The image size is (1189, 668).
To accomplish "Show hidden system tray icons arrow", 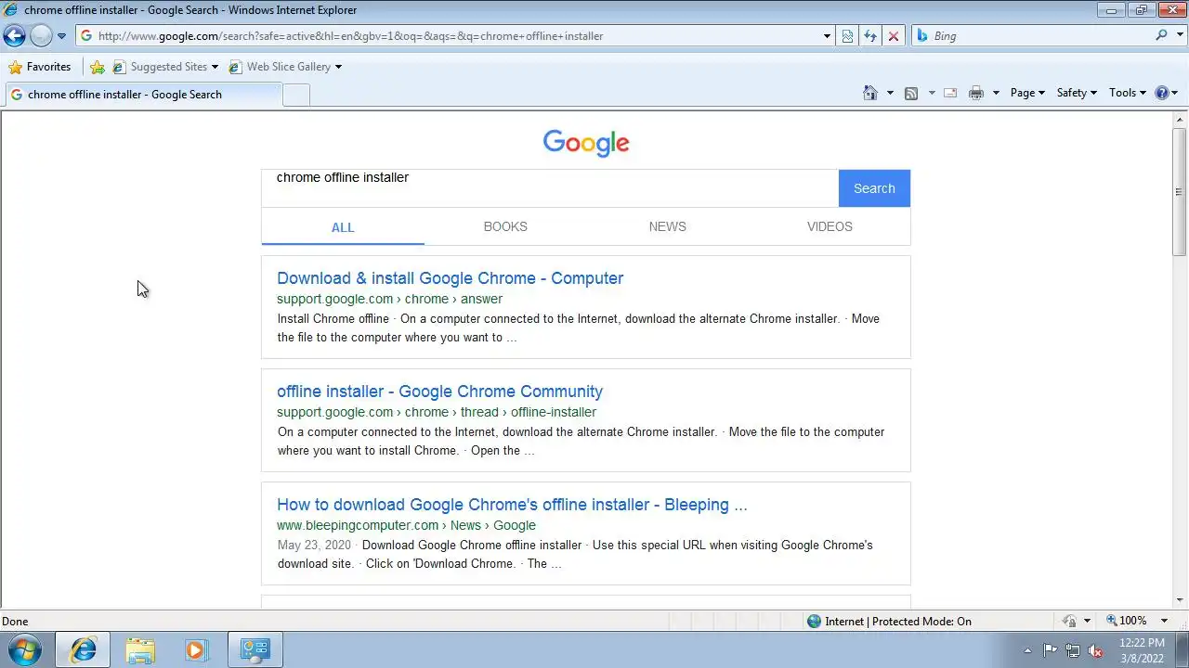I will pos(1027,650).
